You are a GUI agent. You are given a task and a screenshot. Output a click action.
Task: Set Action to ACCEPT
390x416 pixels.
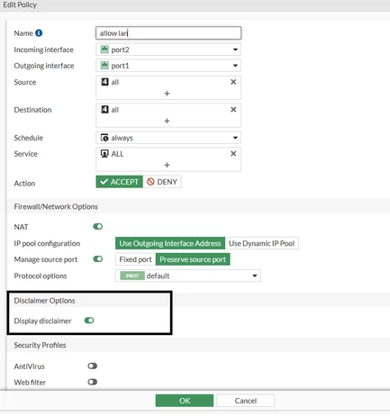(x=120, y=182)
